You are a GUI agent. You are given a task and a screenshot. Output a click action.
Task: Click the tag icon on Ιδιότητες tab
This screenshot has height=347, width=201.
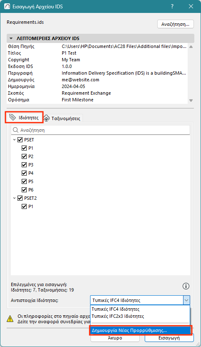coord(13,117)
